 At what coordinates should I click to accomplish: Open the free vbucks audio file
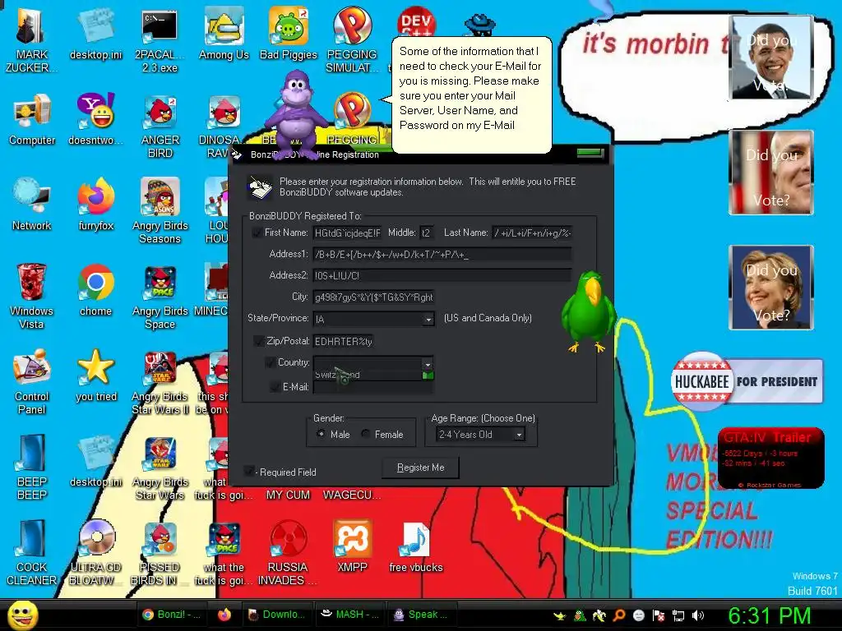416,546
